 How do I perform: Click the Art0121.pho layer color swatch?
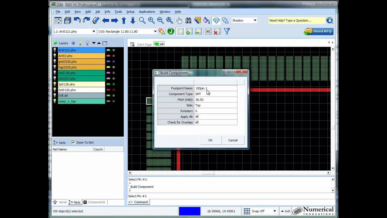click(x=108, y=50)
